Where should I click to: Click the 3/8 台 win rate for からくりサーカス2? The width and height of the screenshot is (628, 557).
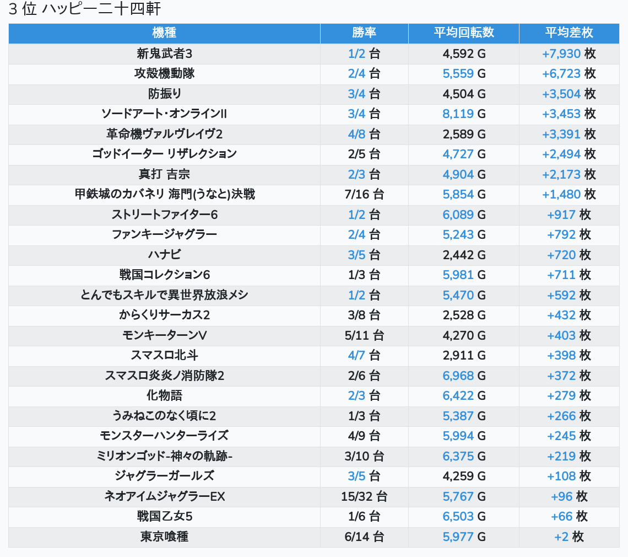pyautogui.click(x=364, y=315)
